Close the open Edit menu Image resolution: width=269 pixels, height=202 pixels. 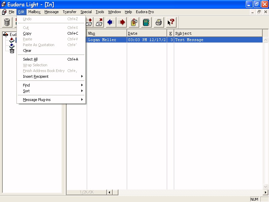(x=21, y=12)
